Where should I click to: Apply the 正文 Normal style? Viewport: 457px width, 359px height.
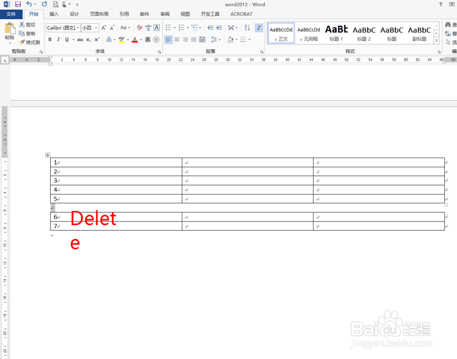click(281, 33)
